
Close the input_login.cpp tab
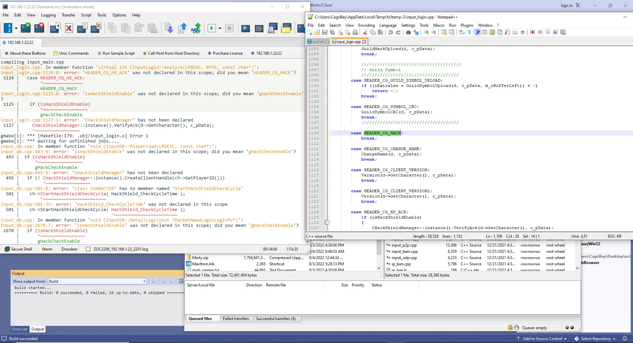(364, 42)
